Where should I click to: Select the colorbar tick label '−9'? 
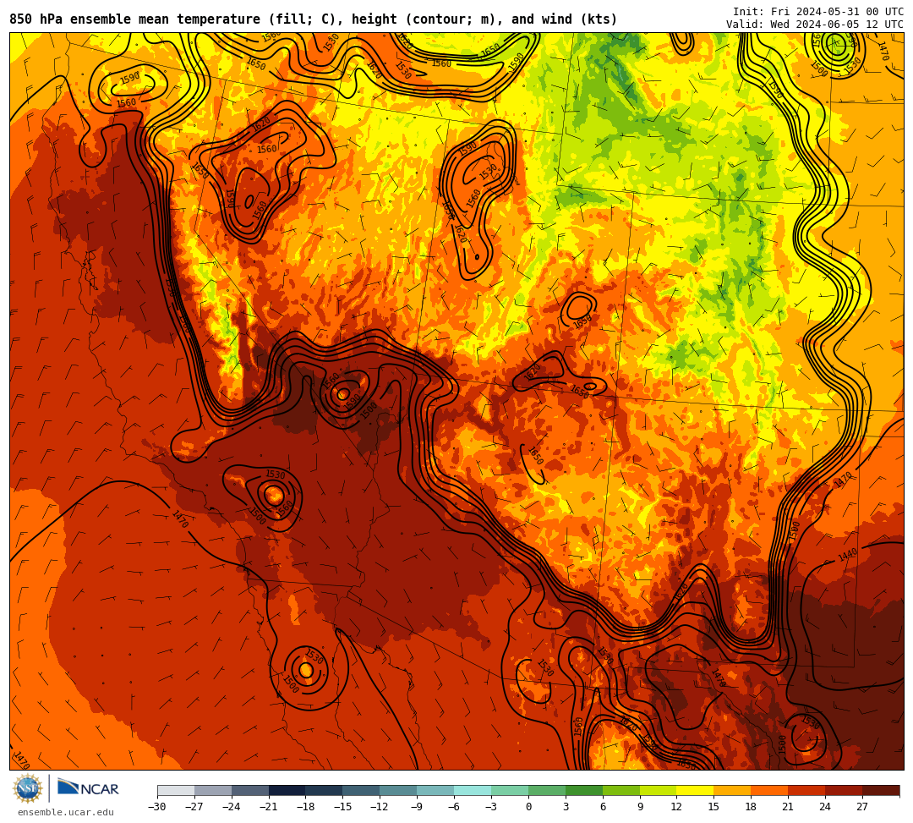click(x=417, y=807)
